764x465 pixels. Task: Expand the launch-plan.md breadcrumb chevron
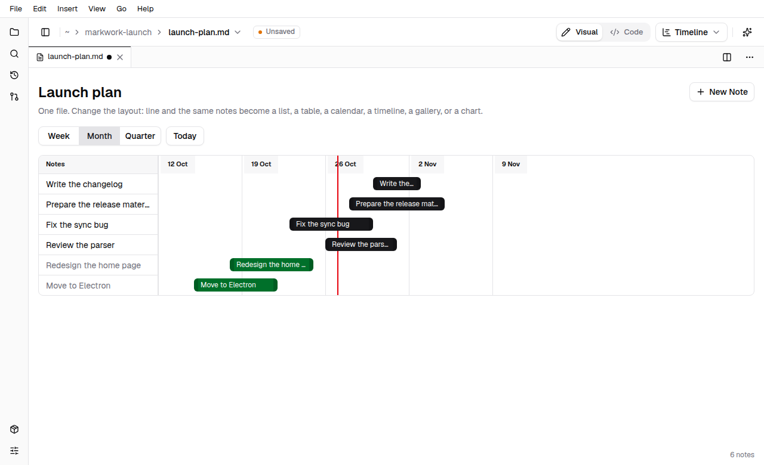click(238, 32)
